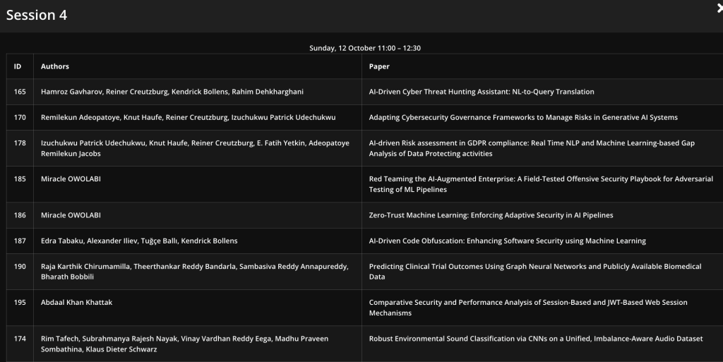Open the Red Teaming AI-Augmented Enterprise paper
The image size is (723, 362).
(540, 184)
